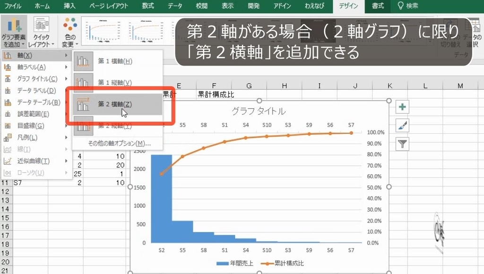Screen dimensions: 484x274
Task: Select the primary axis 1500 label
Action: click(139, 187)
